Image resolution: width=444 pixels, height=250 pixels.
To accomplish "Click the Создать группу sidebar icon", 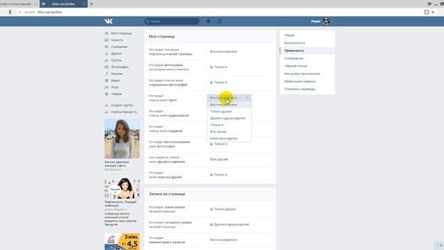I will pos(107,105).
